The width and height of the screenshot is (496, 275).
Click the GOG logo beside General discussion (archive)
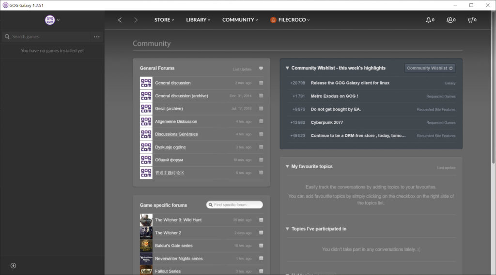pos(146,96)
